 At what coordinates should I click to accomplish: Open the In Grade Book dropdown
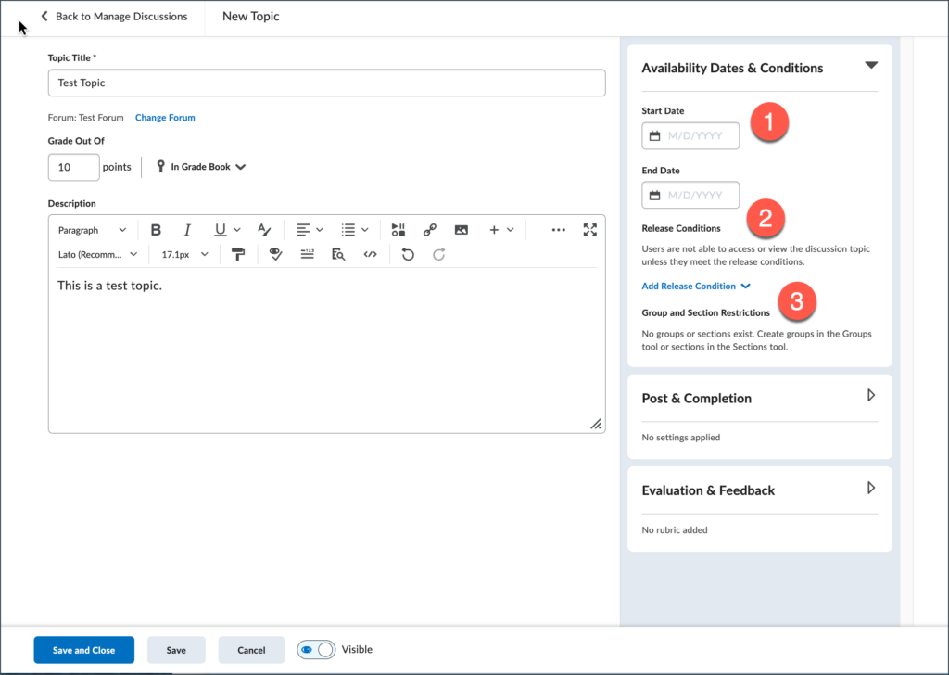coord(199,167)
